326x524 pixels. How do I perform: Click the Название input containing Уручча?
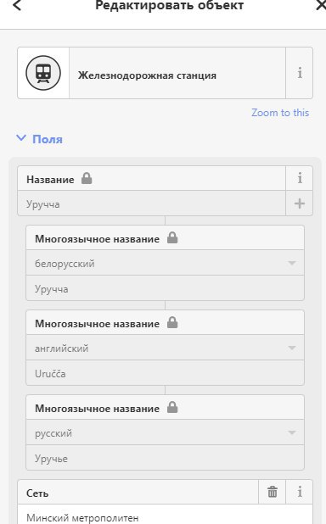click(152, 203)
